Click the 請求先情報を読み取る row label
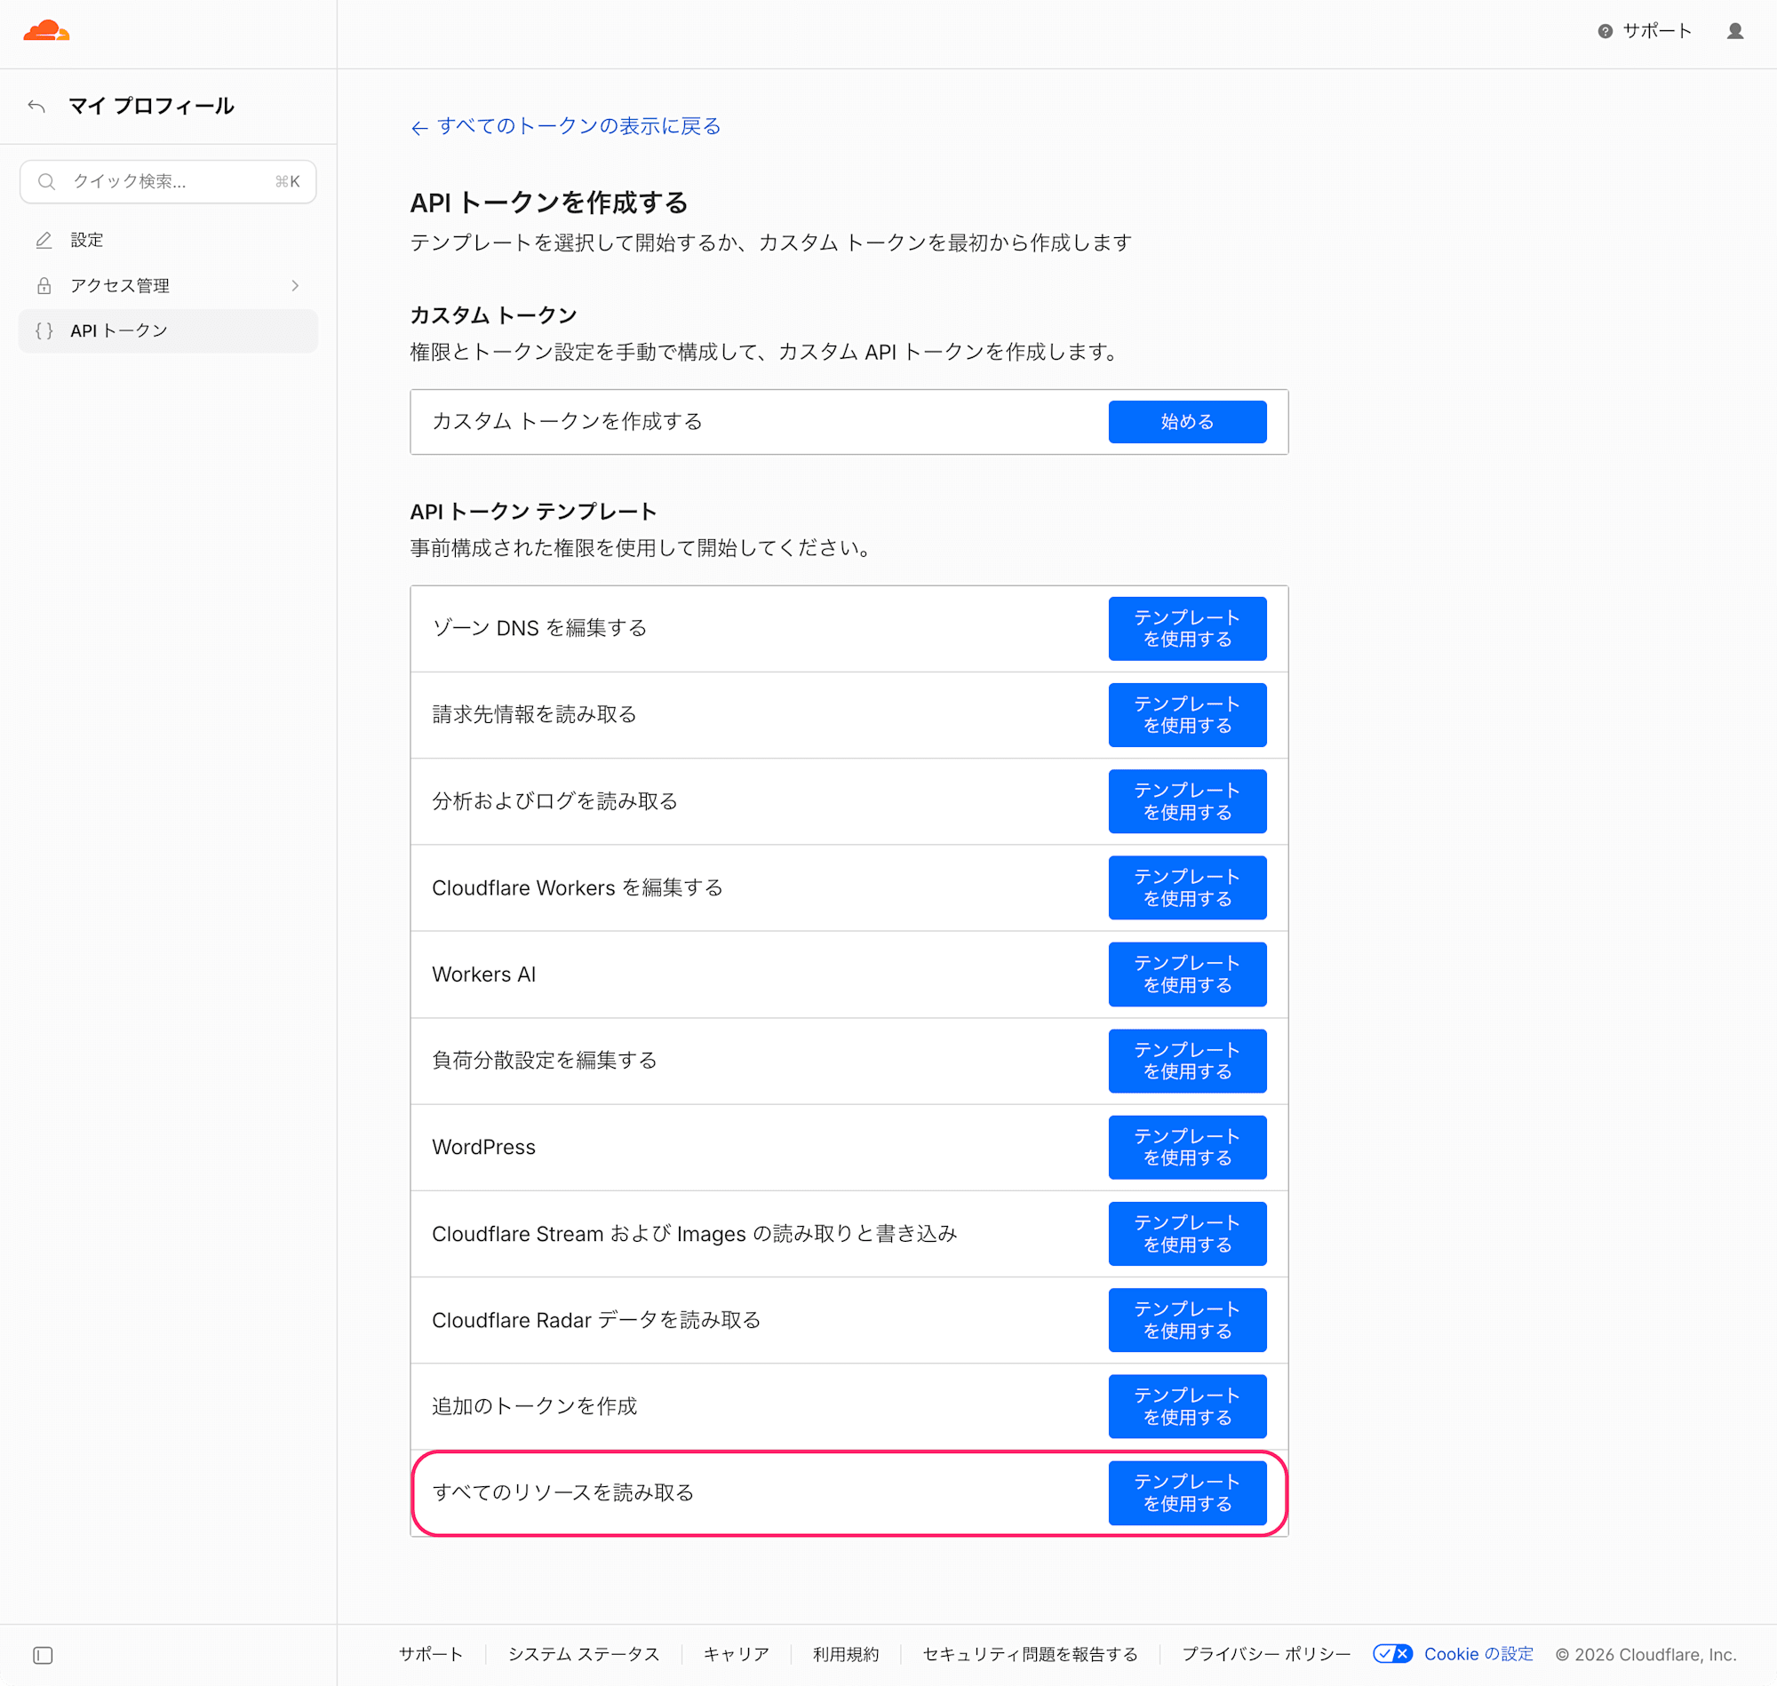The height and width of the screenshot is (1686, 1777). tap(534, 714)
